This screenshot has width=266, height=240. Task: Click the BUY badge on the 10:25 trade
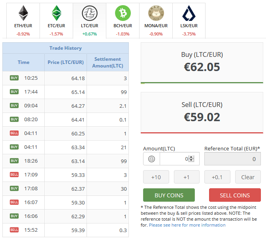(14, 78)
